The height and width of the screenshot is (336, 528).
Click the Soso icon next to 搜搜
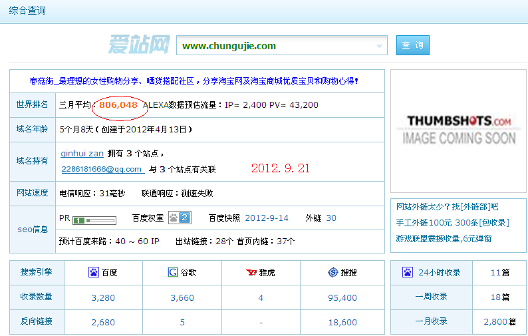(332, 272)
